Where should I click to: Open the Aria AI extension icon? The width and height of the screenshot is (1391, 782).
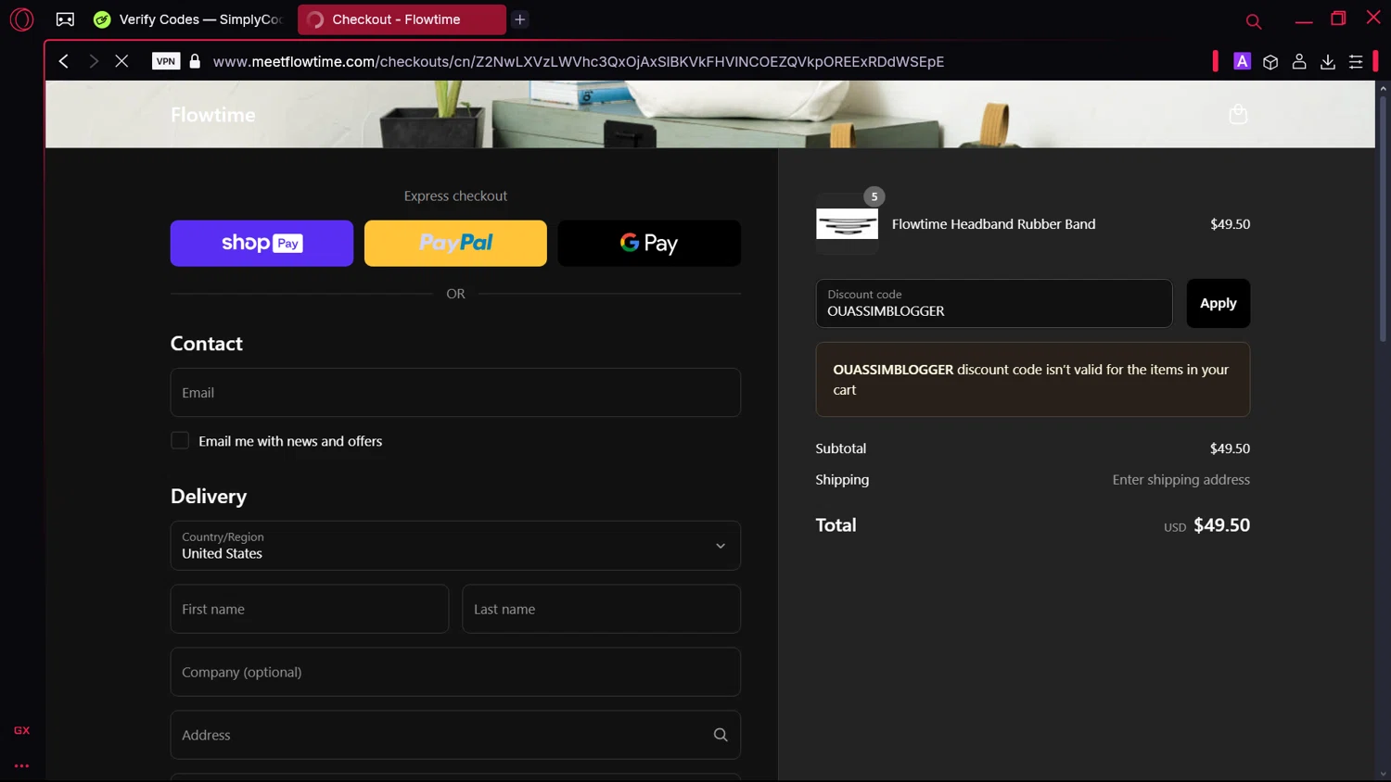pyautogui.click(x=1242, y=61)
